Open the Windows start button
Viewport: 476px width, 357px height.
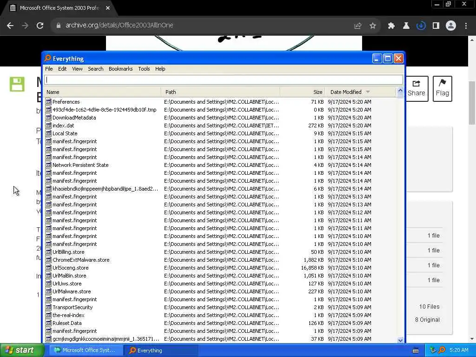(21, 350)
